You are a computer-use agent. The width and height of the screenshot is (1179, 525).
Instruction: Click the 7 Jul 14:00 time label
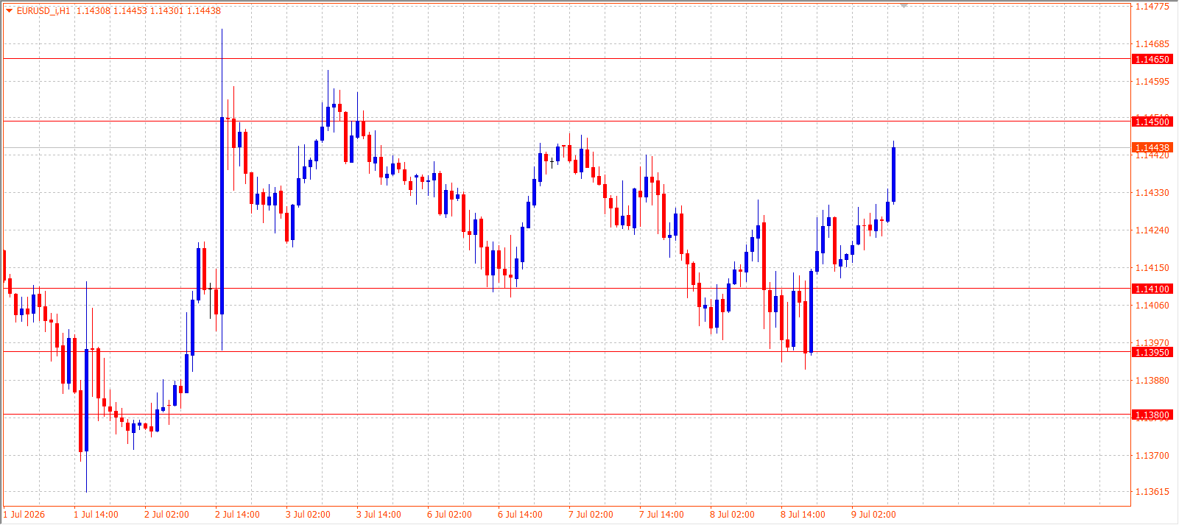click(661, 515)
